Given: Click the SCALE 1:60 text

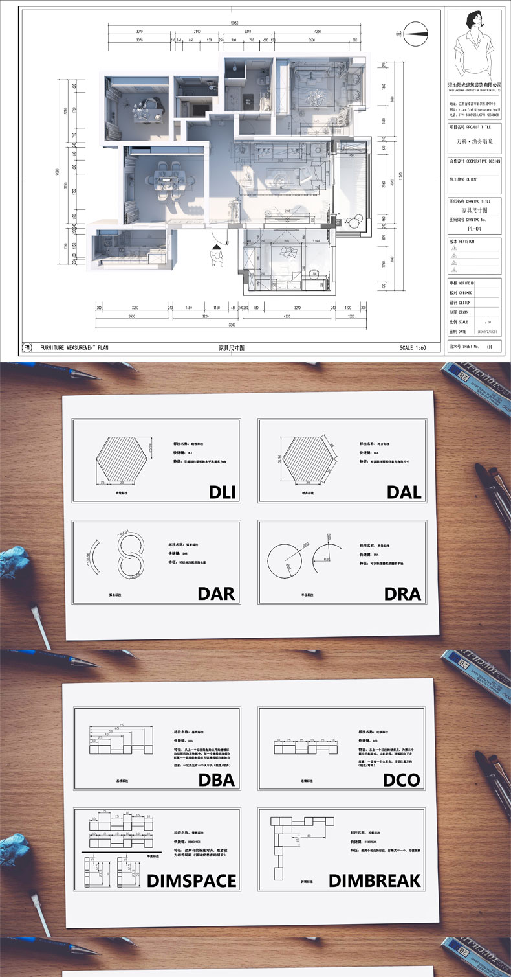Looking at the screenshot, I should point(414,348).
